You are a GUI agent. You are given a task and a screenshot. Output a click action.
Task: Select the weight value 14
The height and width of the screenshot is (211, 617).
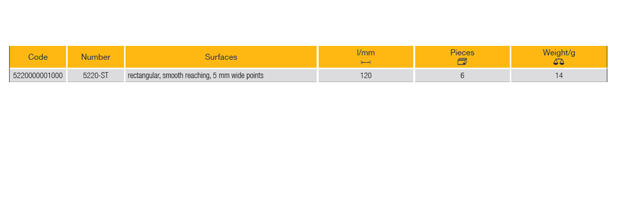[x=559, y=75]
